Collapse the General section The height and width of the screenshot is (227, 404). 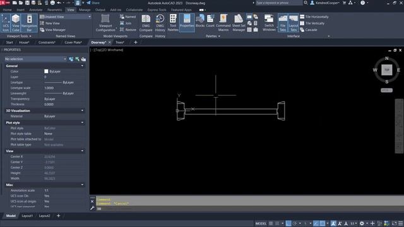[x=82, y=66]
